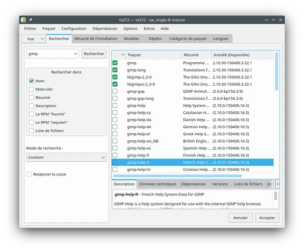Enable Liste de fichiers search option
Screen dimensions: 304x250
(x=32, y=131)
